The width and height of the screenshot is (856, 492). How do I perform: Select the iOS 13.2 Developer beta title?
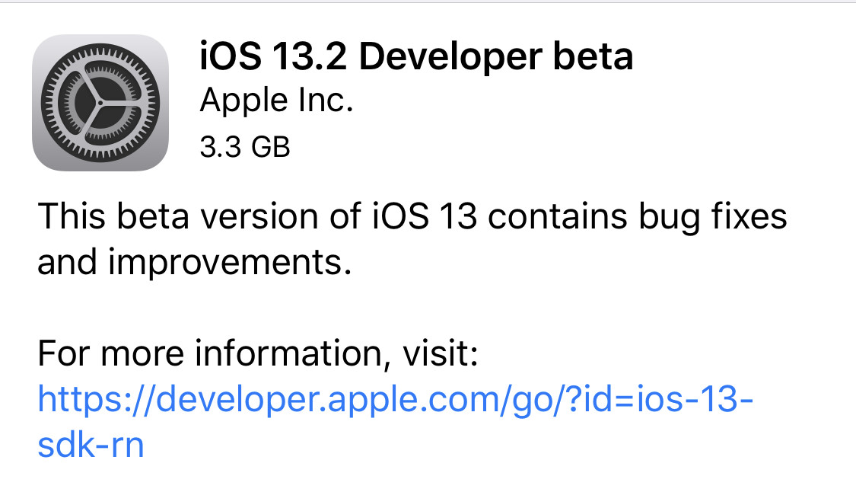pyautogui.click(x=415, y=58)
